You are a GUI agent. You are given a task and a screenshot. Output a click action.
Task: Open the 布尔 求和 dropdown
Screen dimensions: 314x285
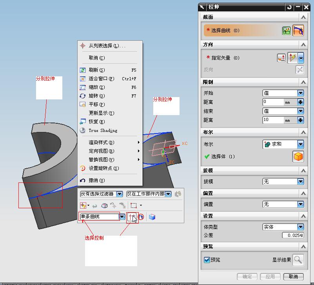[301, 144]
